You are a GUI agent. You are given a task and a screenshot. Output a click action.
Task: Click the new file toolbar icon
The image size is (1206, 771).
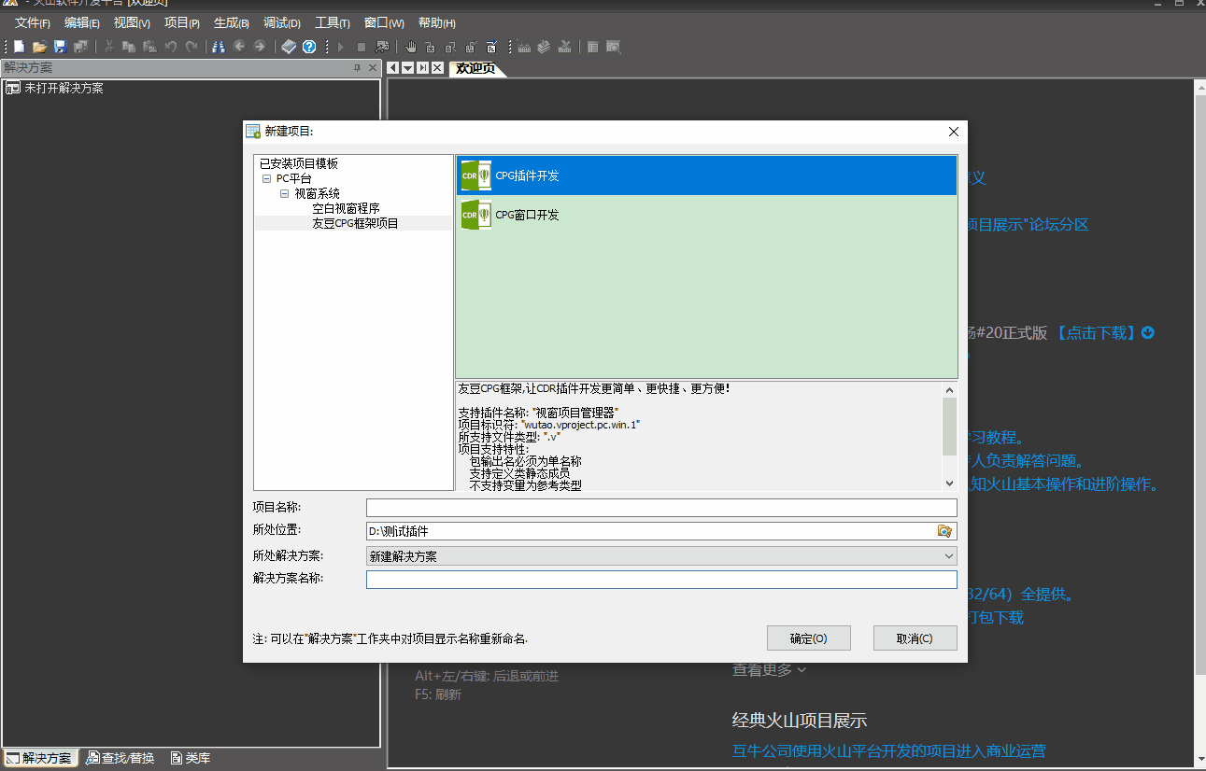coord(19,47)
